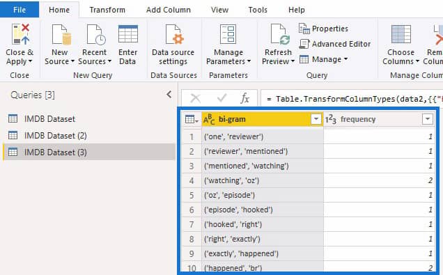Click the Manage Parameters icon
The width and height of the screenshot is (443, 275).
point(228,34)
